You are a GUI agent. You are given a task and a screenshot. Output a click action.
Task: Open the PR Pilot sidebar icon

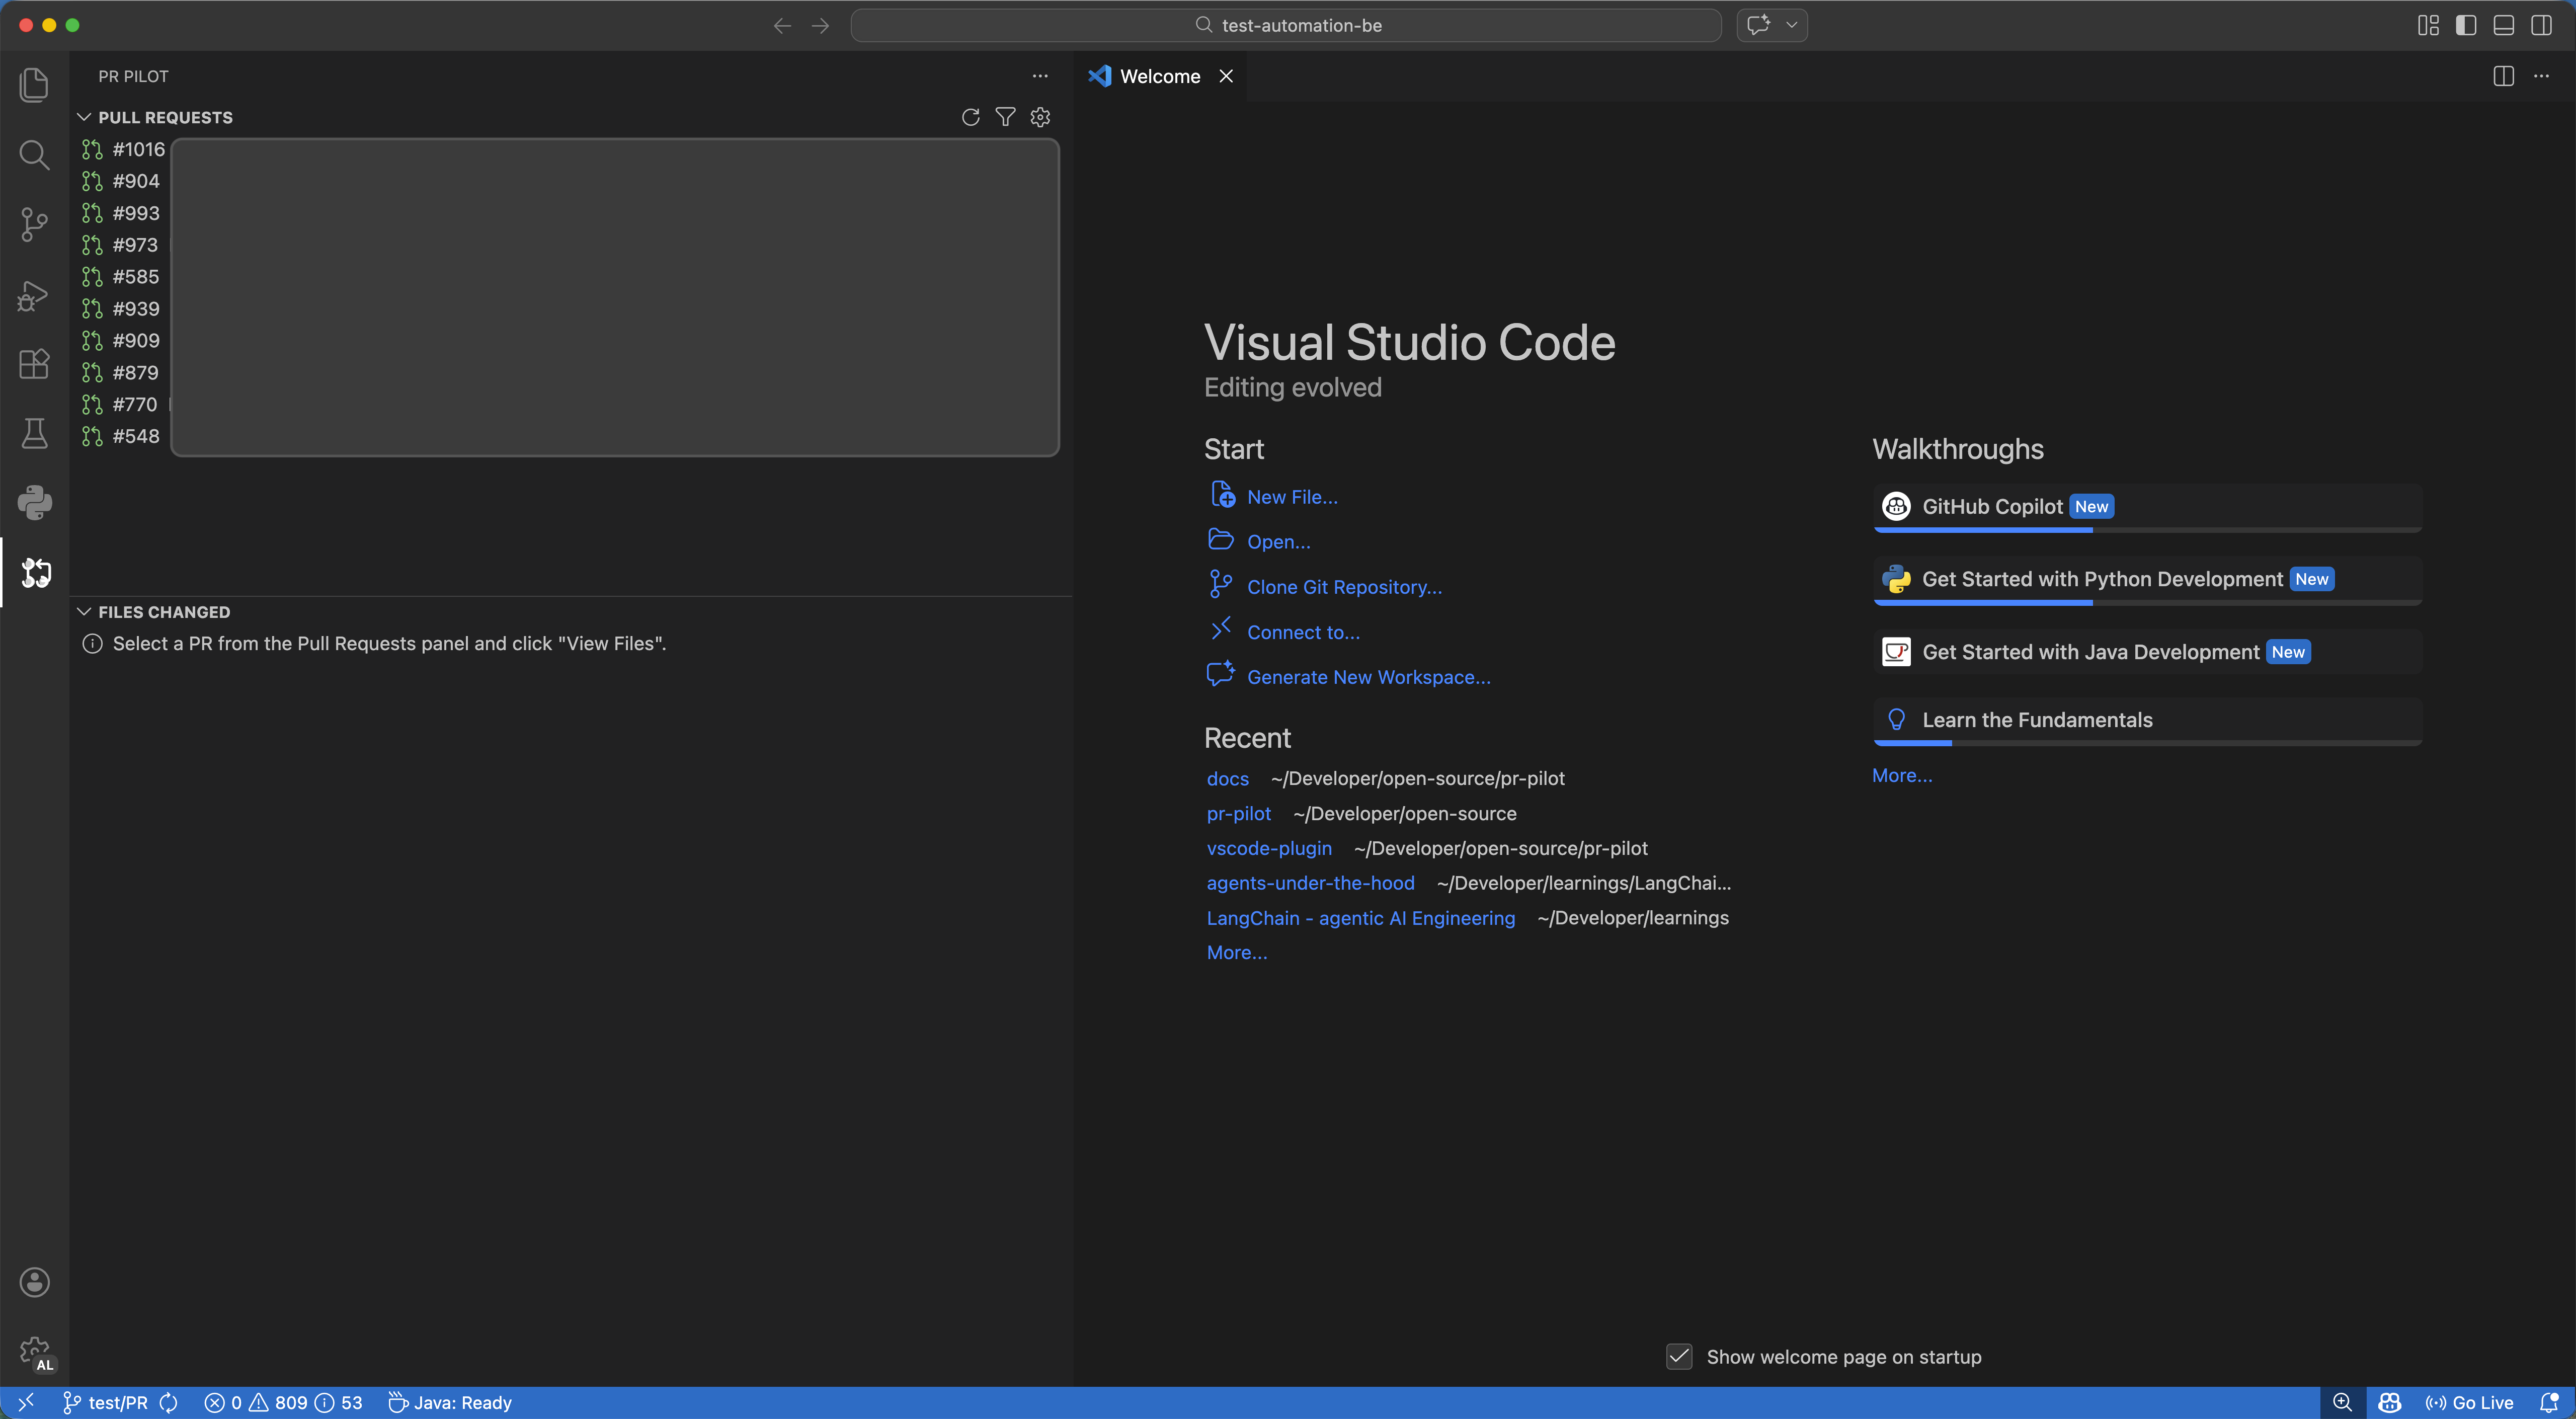pos(35,573)
